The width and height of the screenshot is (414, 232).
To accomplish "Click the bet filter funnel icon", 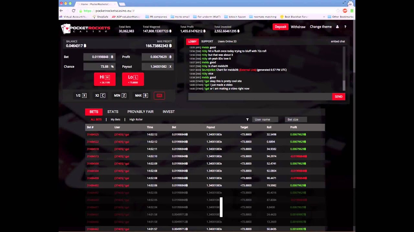I will [247, 120].
